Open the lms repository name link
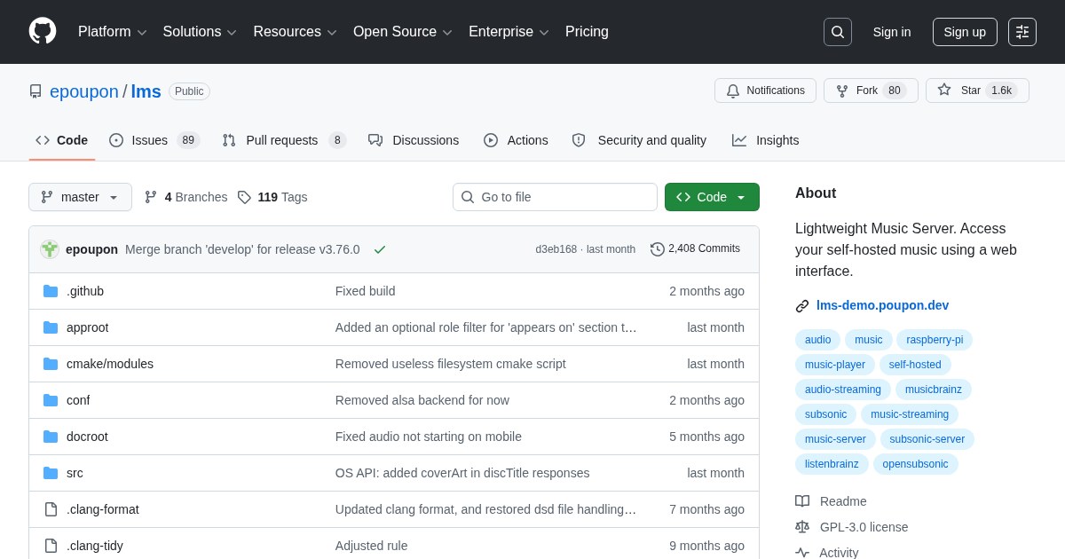This screenshot has width=1065, height=559. click(x=146, y=91)
